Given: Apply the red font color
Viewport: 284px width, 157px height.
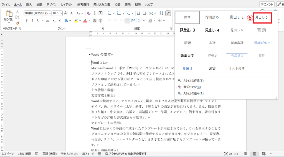Looking at the screenshot, I should point(85,21).
